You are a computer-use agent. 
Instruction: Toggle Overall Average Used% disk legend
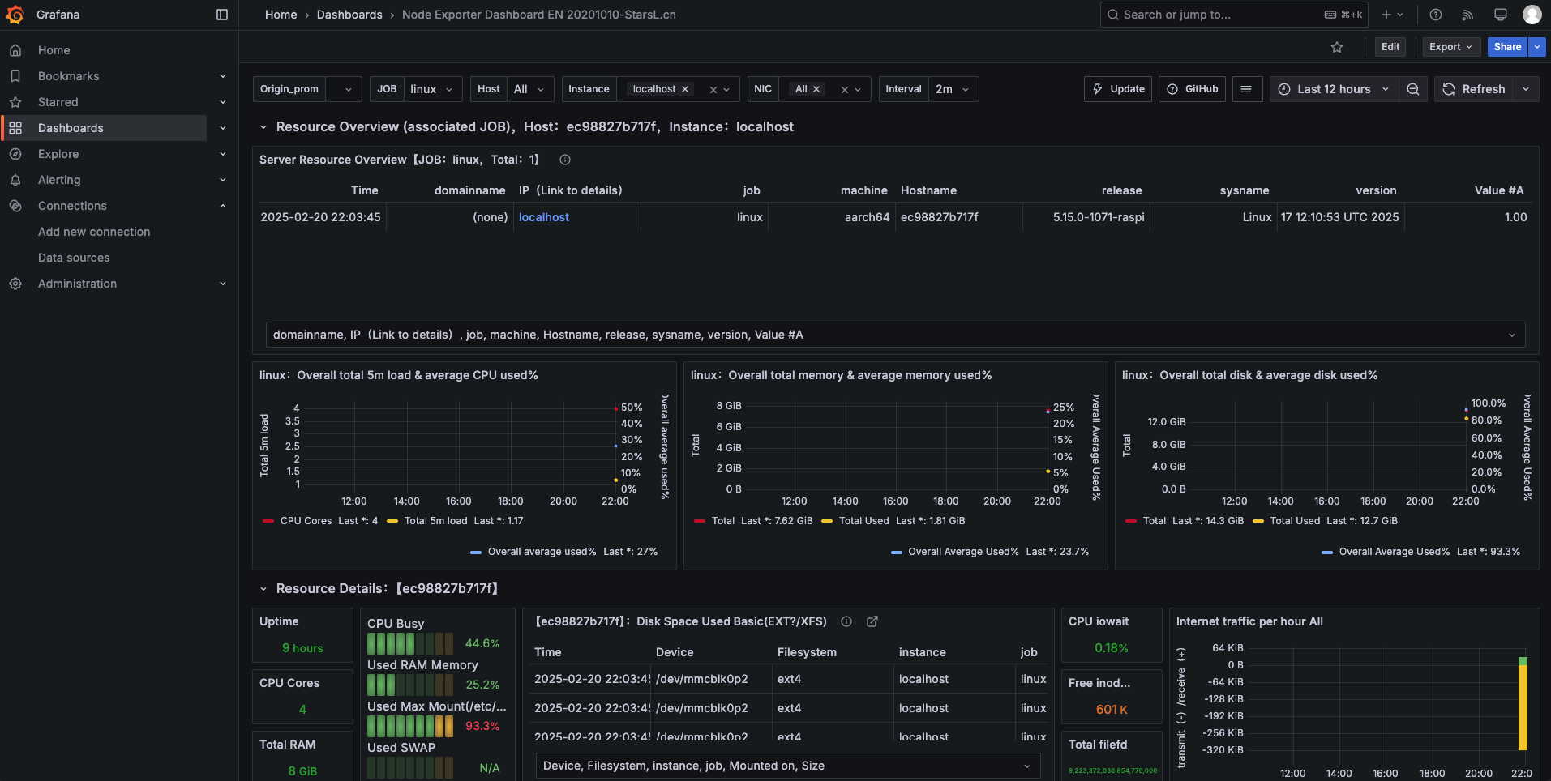pos(1394,552)
